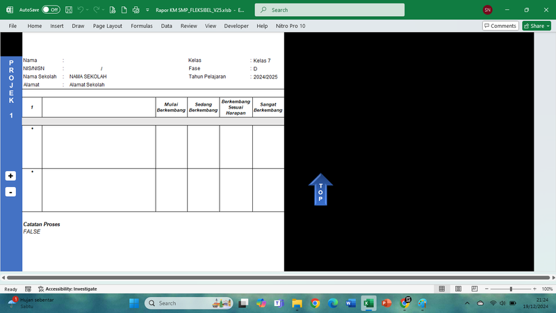Select the Alamat Sekolah cell
The width and height of the screenshot is (556, 313).
click(x=87, y=85)
